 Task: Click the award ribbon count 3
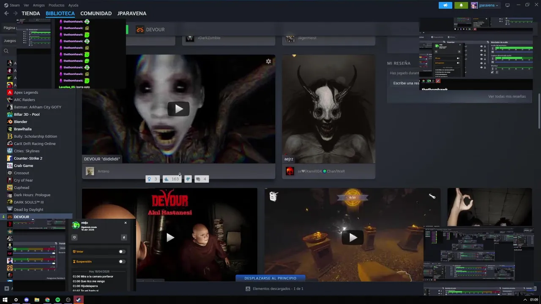tap(153, 179)
